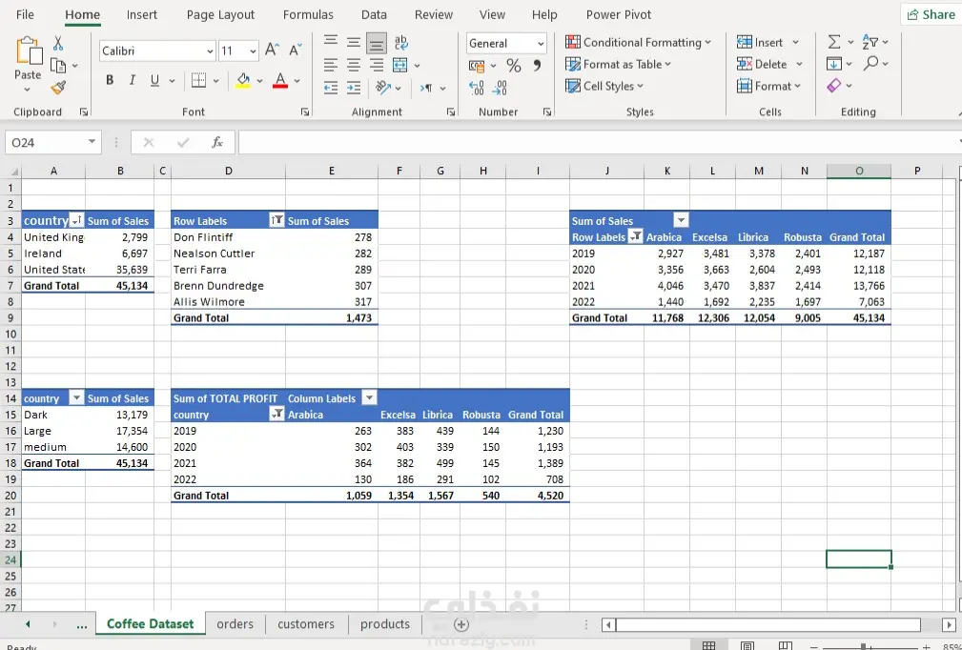Click Increase Decimal icon
The height and width of the screenshot is (650, 962).
[477, 88]
